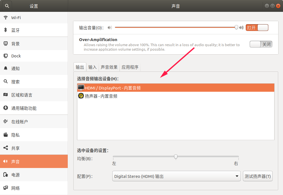
Task: Click the Dock sidebar icon
Action: (x=6, y=56)
